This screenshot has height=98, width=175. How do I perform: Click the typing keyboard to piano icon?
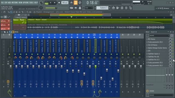[x=71, y=8]
